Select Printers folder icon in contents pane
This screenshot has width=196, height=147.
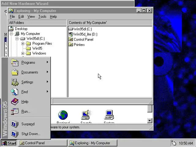tap(71, 45)
